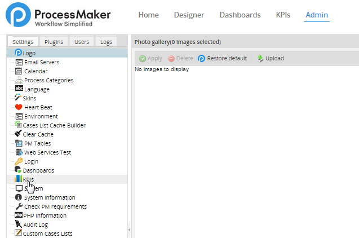Select Email Servers in settings tree
The width and height of the screenshot is (359, 238).
pos(41,62)
